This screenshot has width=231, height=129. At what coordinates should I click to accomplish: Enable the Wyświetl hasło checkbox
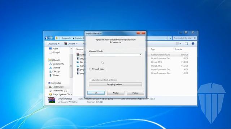(x=90, y=69)
